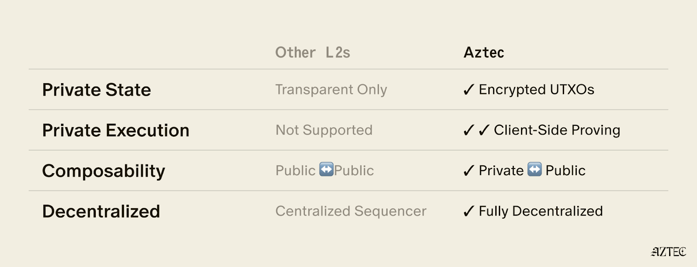This screenshot has height=267, width=697.
Task: Select the Aztec column header
Action: 484,53
